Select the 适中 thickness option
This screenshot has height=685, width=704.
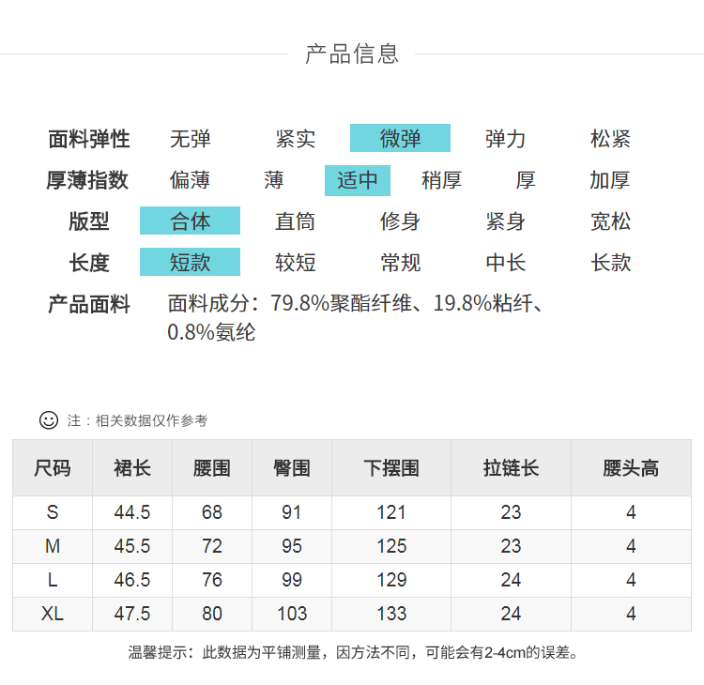pos(357,180)
